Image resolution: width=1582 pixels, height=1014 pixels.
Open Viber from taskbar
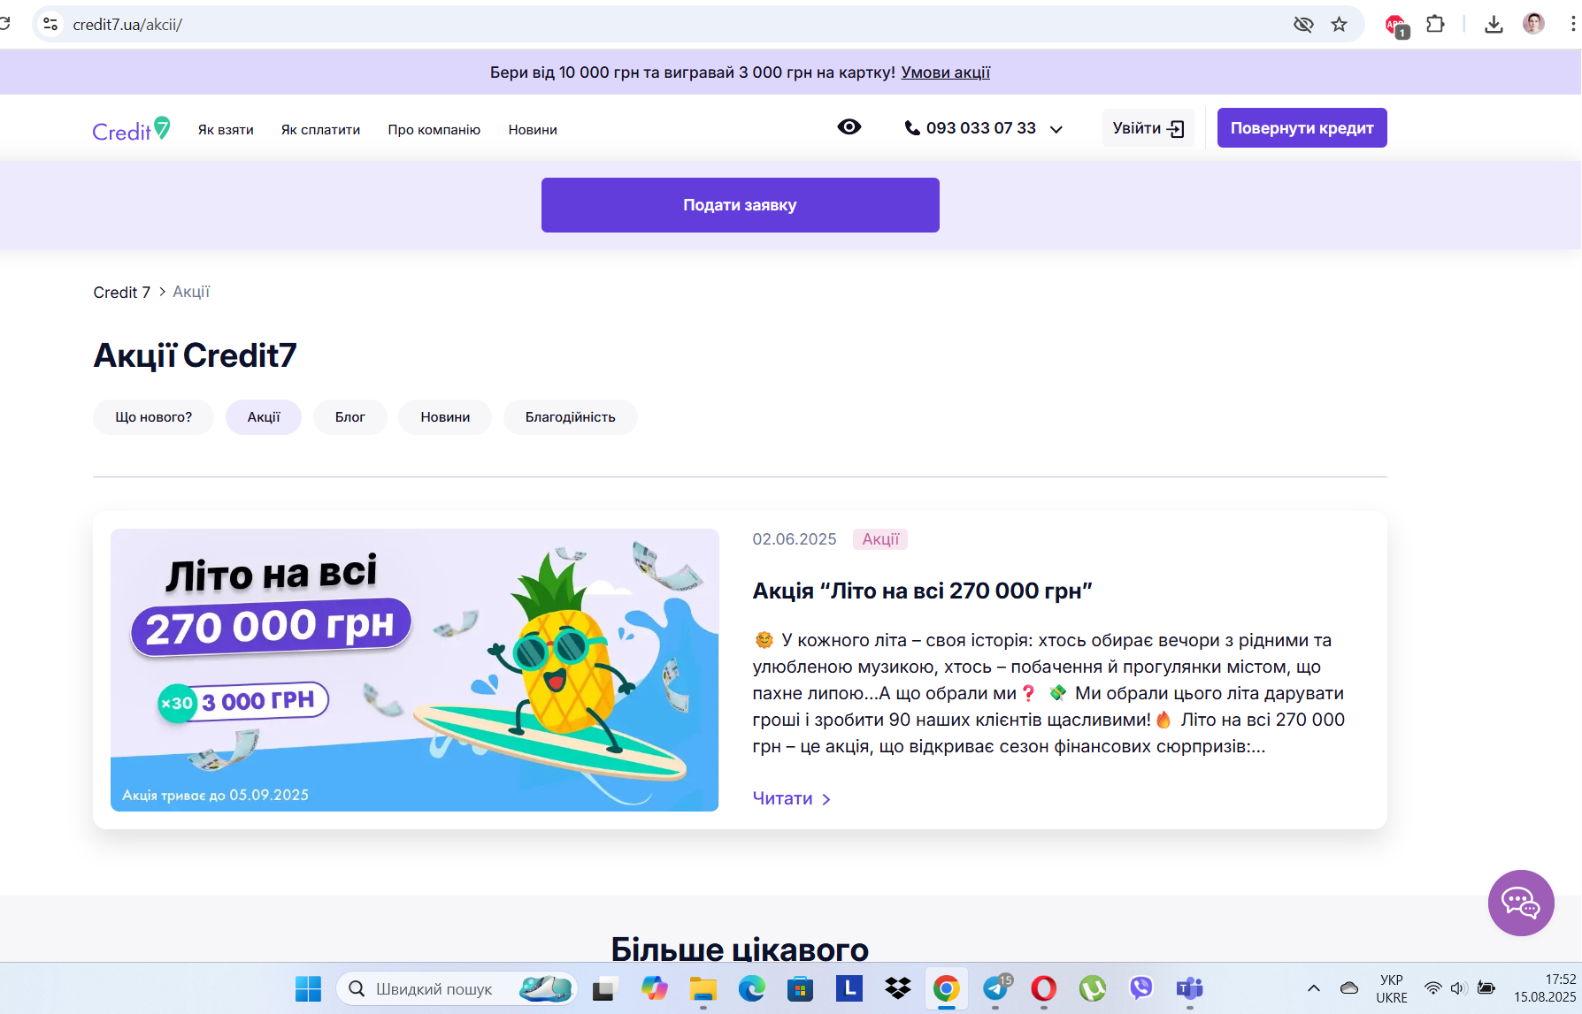coord(1141,988)
